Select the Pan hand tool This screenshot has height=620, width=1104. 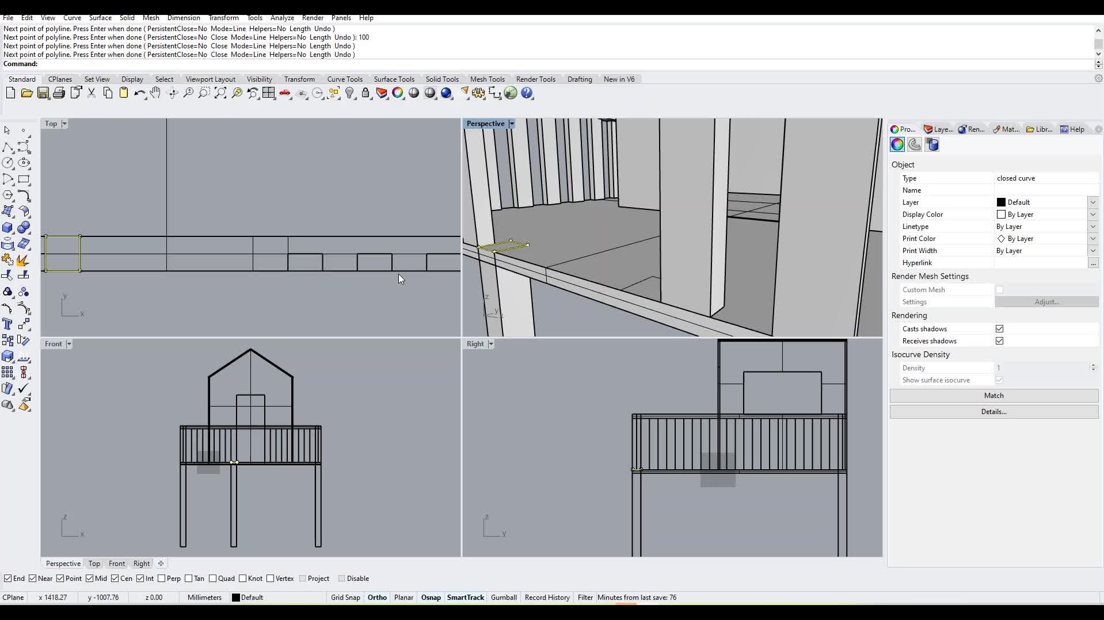[x=155, y=93]
